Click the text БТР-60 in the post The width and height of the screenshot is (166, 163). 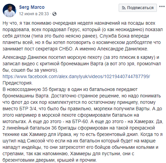pos(80,121)
